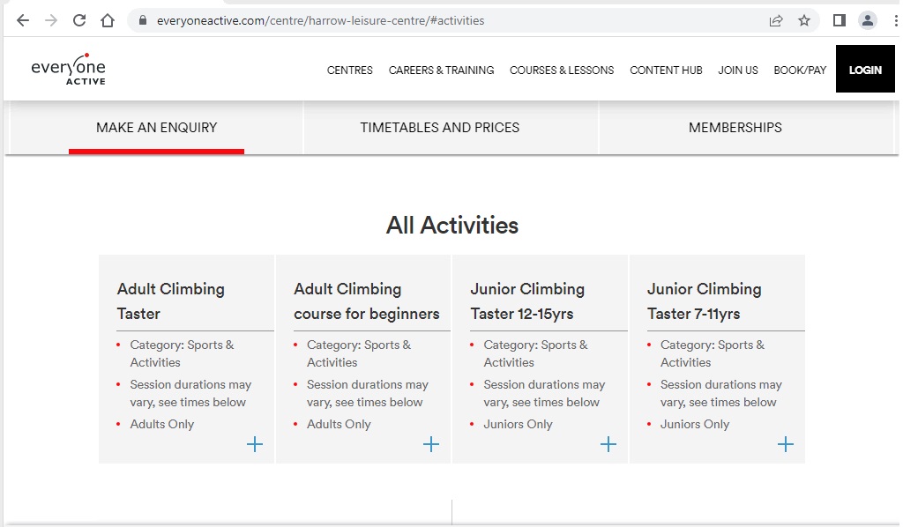The height and width of the screenshot is (527, 903).
Task: Expand Junior Climbing Taster 12-15yrs plus
Action: pos(608,444)
